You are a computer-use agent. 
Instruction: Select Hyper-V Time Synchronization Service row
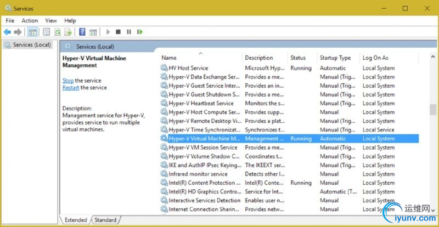tap(290, 130)
